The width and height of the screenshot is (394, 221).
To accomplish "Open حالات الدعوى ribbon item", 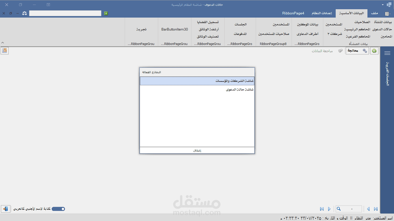I will 382,29.
